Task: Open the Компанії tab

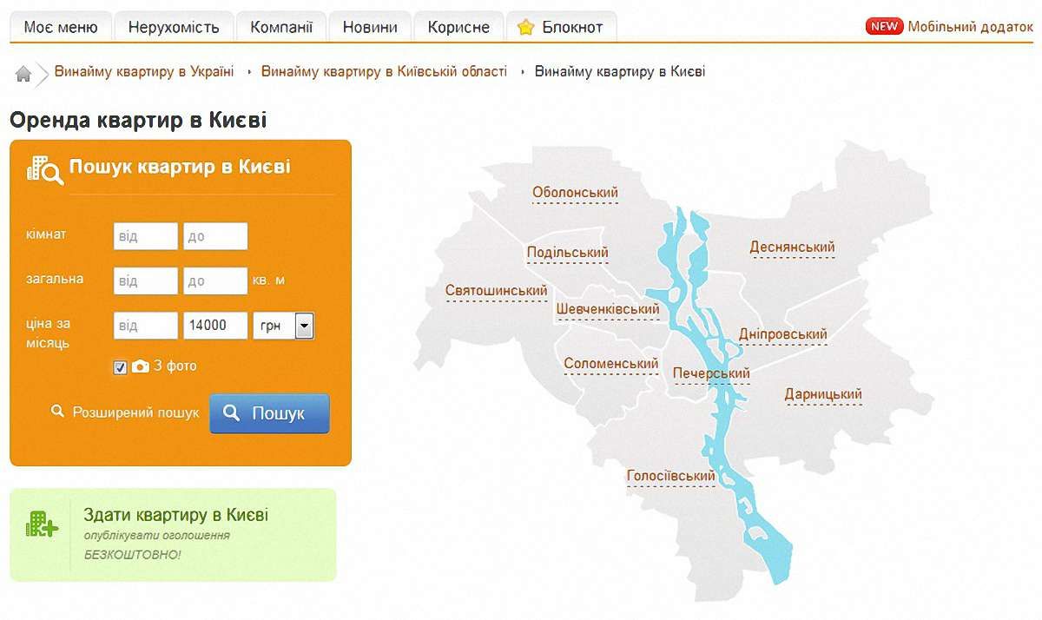Action: coord(281,27)
